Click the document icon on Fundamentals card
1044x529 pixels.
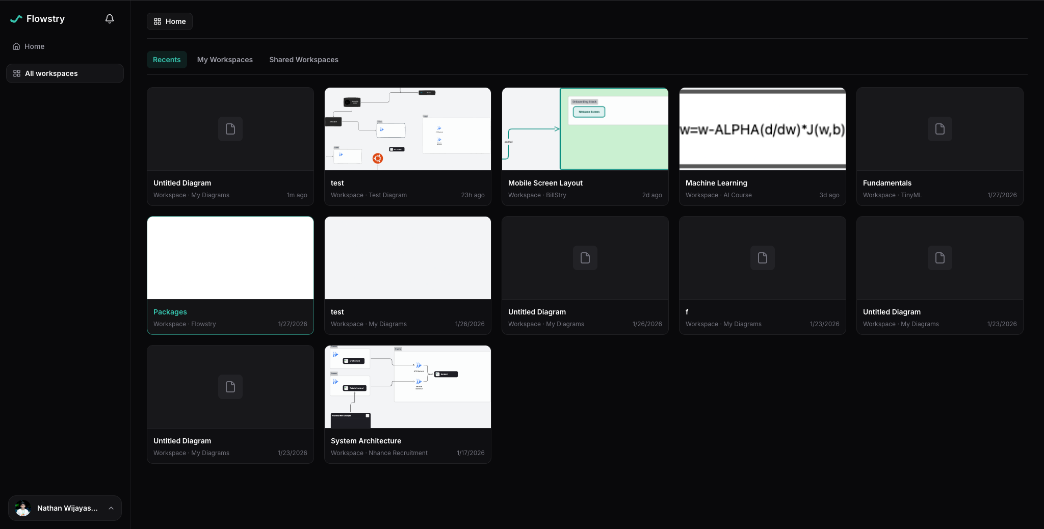(939, 129)
